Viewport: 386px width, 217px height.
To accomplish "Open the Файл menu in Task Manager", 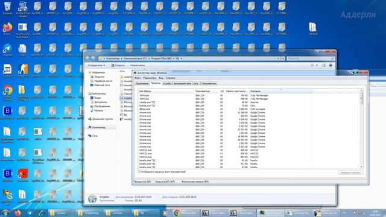I will pos(137,78).
